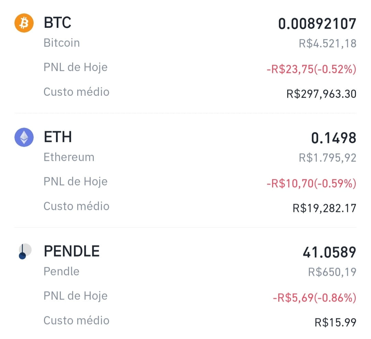Tap Pendle fiat value R$650,19
Viewport: 371px width, 339px height.
point(332,272)
